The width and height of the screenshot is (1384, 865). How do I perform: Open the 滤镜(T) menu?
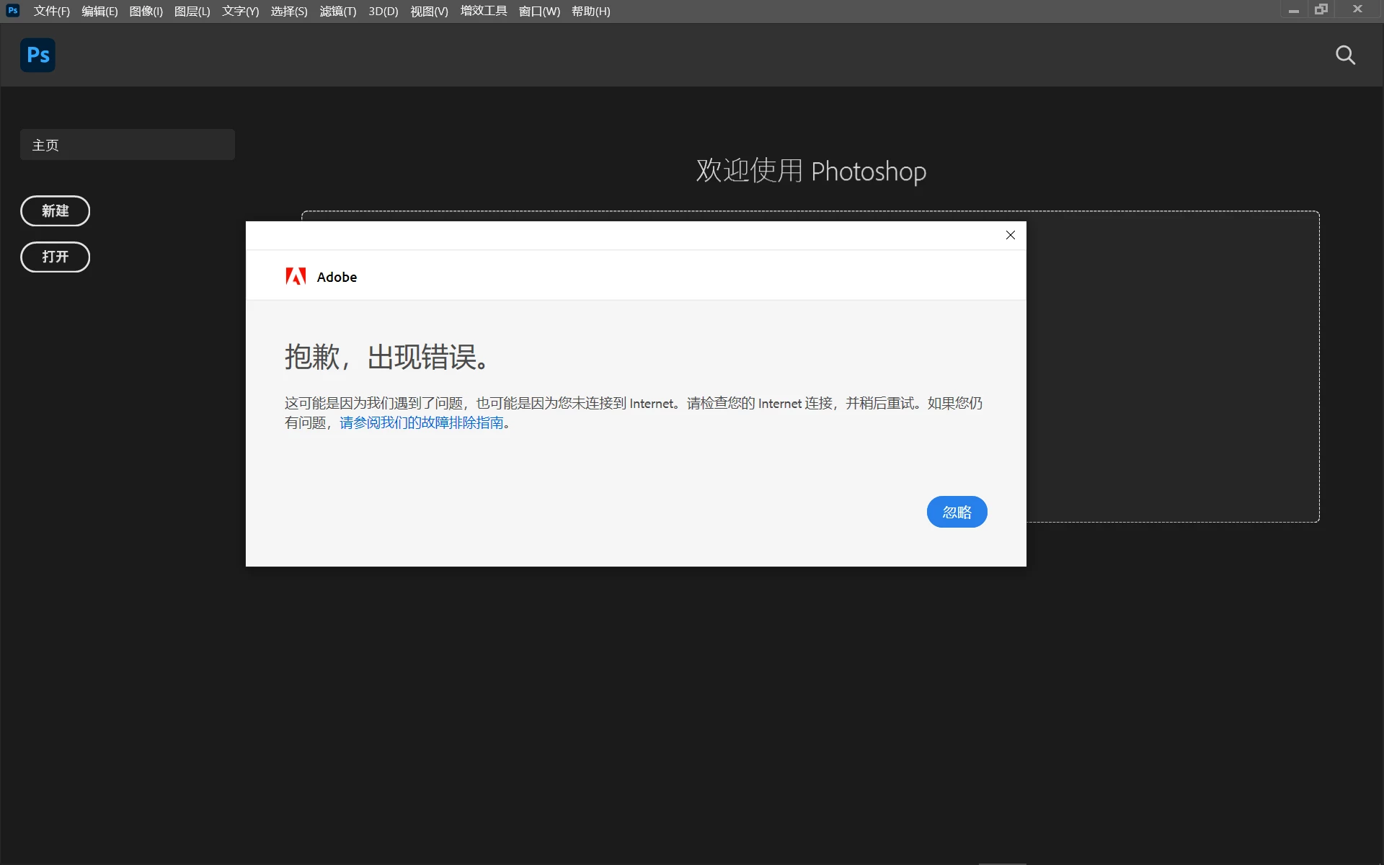[x=337, y=12]
